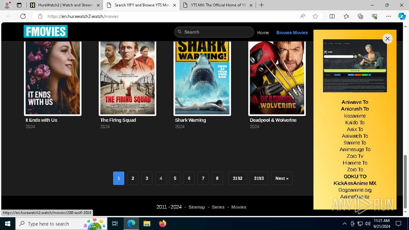Open Windows Start menu

[x=8, y=224]
